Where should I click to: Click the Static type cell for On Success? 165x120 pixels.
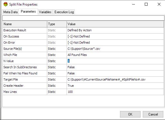(x=57, y=36)
